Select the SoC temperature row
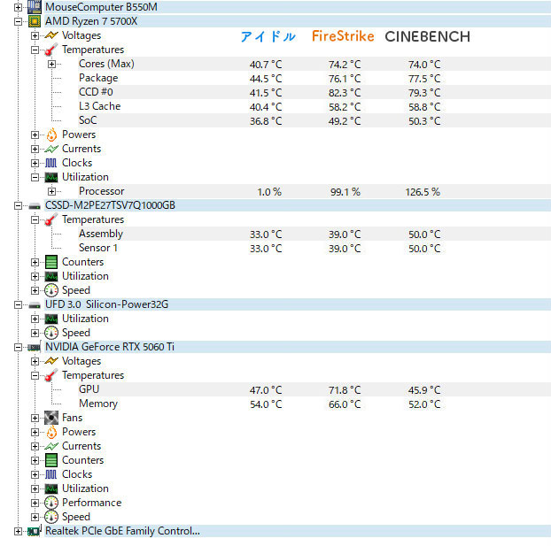 [314, 120]
